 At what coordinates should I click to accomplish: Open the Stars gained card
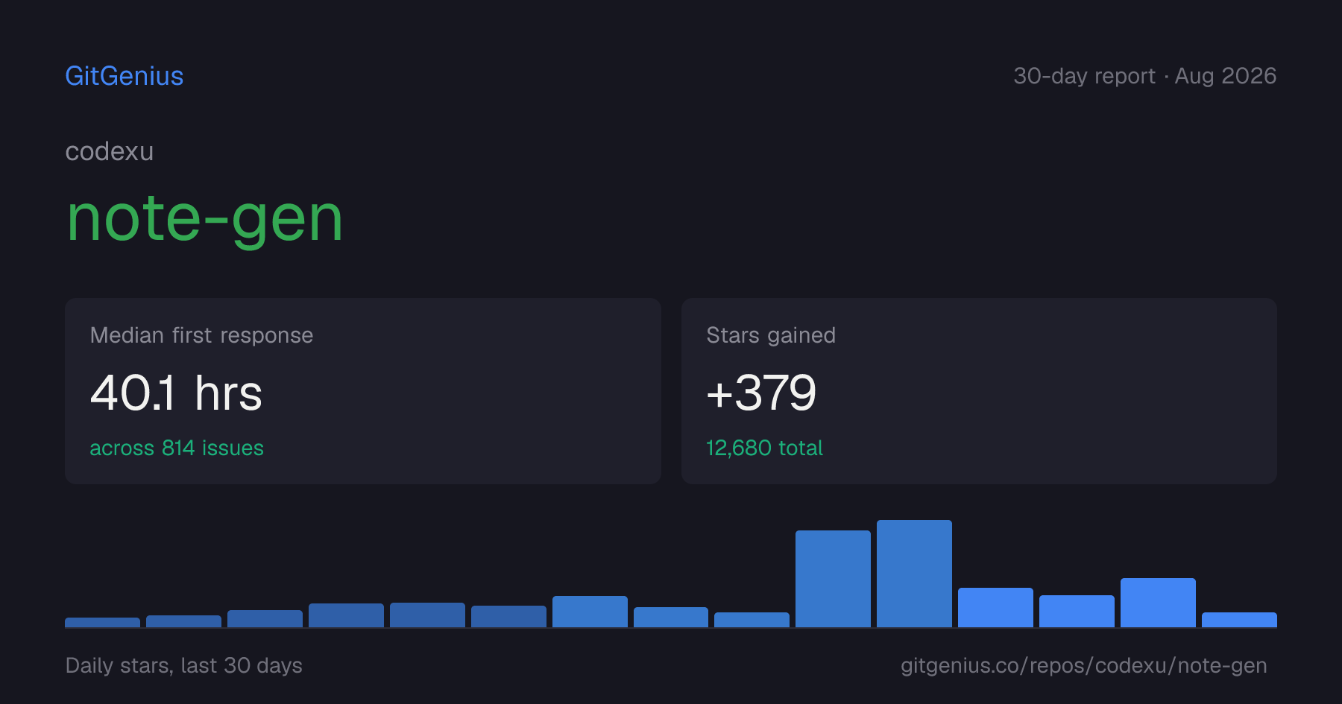coord(979,391)
